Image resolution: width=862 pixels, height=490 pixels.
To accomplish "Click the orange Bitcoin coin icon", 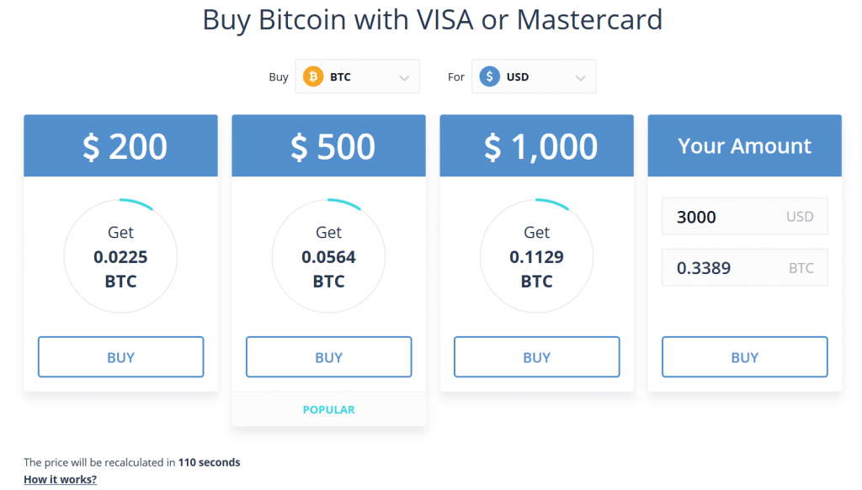I will (313, 76).
